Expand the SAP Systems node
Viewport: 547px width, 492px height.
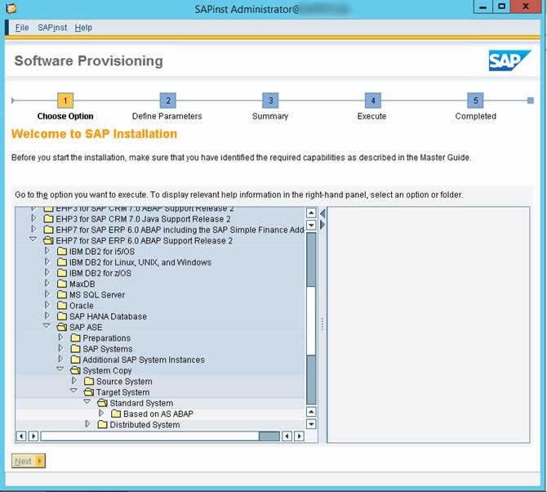60,348
